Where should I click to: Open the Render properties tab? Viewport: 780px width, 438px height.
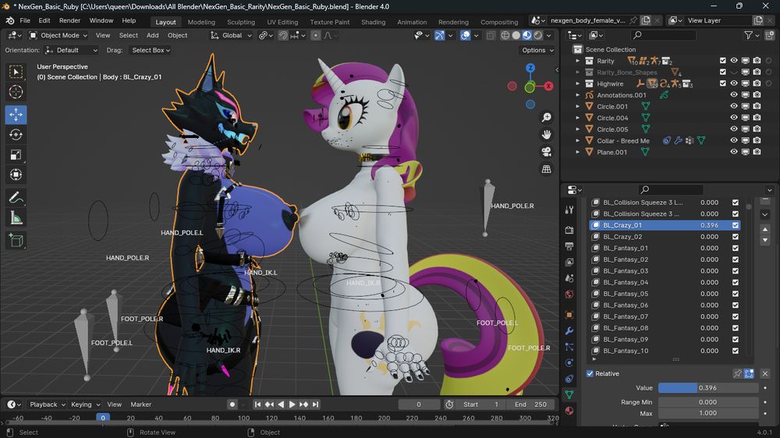pos(569,230)
